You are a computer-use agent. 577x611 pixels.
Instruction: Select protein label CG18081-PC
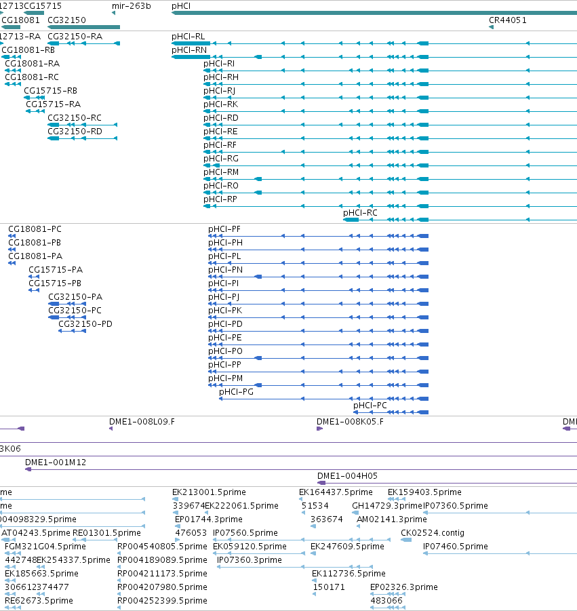35,229
